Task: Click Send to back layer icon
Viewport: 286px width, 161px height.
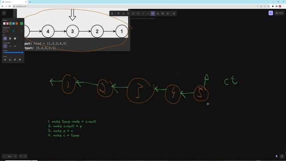Action: [x=5, y=59]
